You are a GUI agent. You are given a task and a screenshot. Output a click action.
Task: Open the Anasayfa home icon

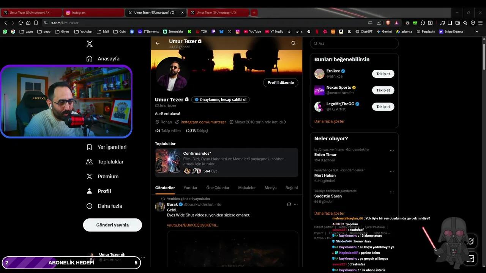pyautogui.click(x=90, y=58)
